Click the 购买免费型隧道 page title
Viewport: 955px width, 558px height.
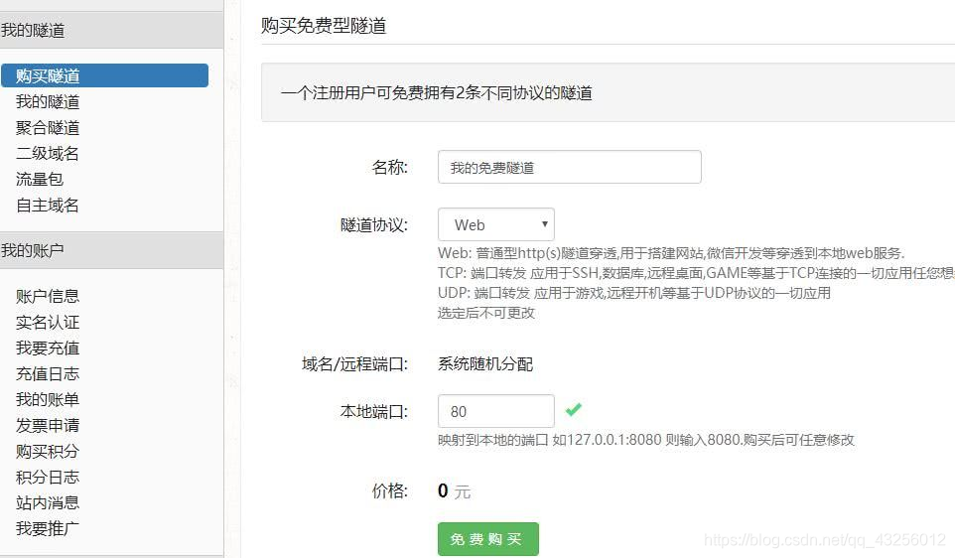coord(324,26)
